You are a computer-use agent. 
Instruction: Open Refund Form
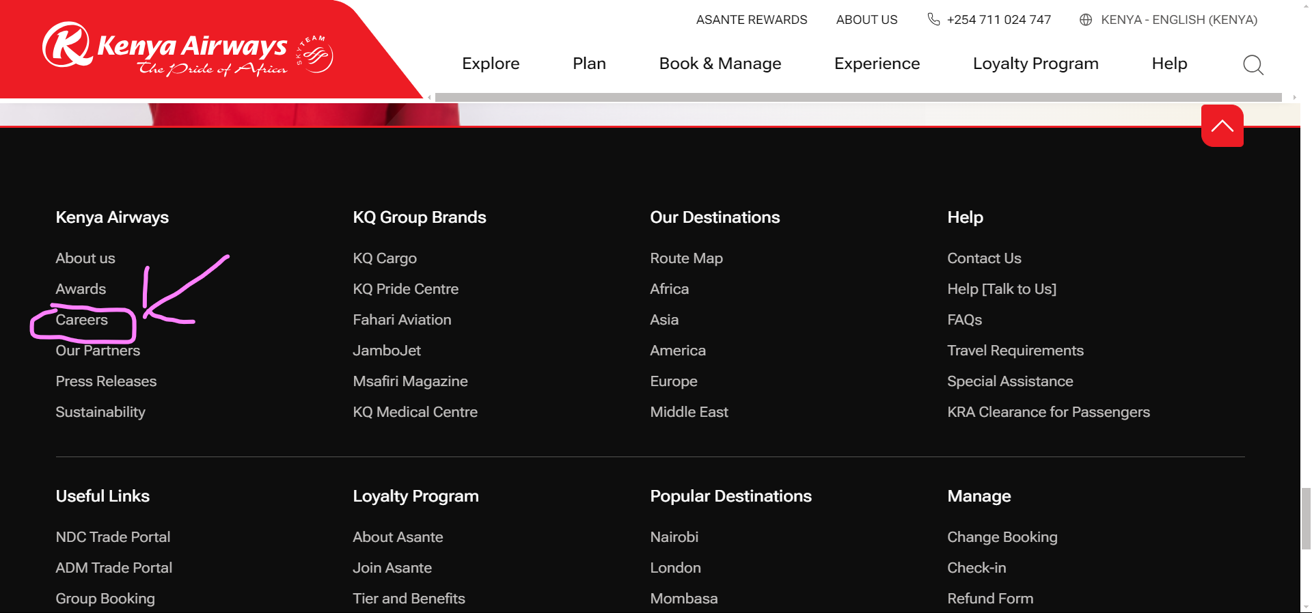pyautogui.click(x=990, y=599)
